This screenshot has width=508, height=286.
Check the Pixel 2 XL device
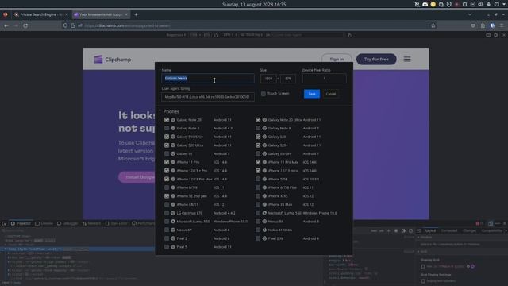258,238
